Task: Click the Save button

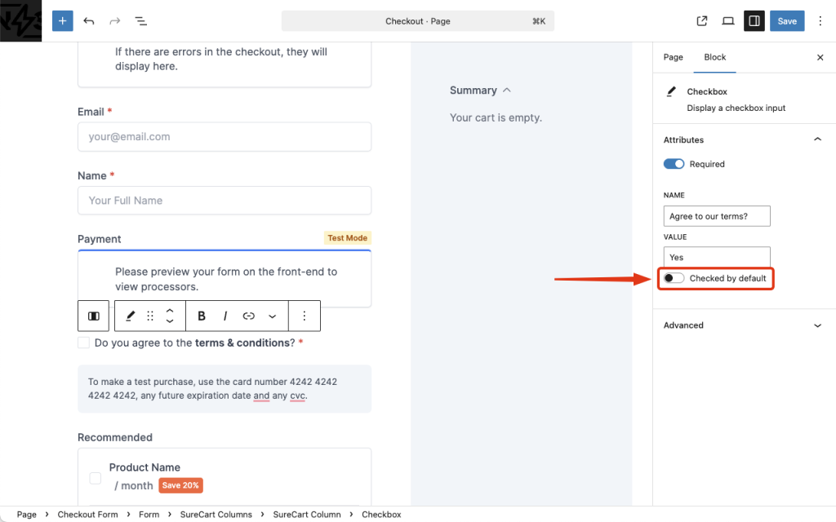Action: point(786,20)
